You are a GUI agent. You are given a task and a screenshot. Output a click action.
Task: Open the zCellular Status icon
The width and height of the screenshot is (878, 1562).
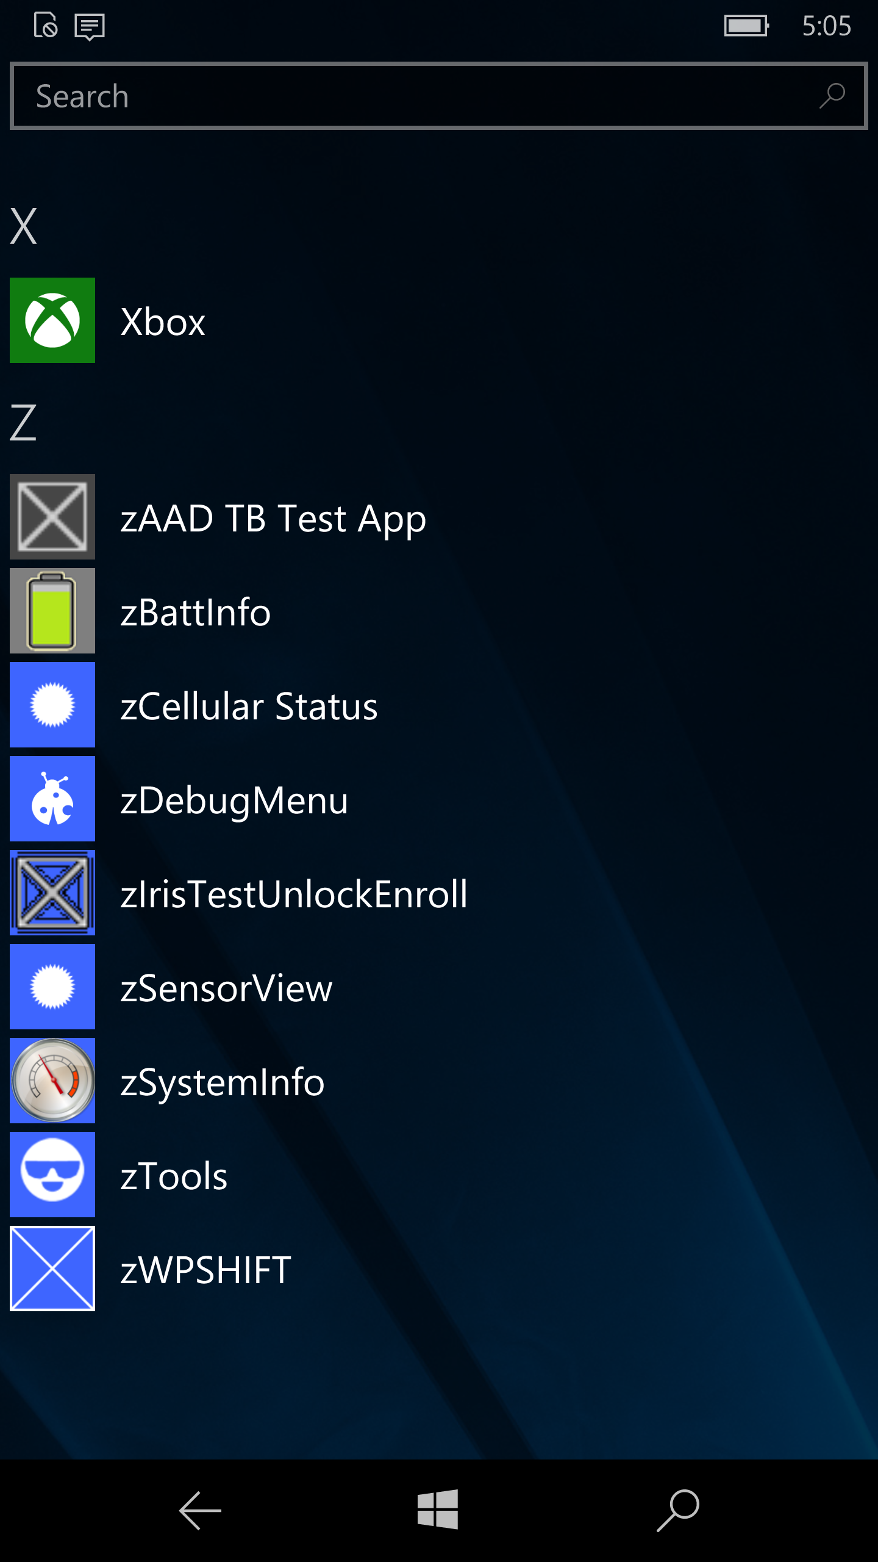click(x=52, y=705)
